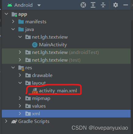Select net.lgh.textview (test) label
Image resolution: width=133 pixels, height=134 pixels.
pyautogui.click(x=56, y=60)
